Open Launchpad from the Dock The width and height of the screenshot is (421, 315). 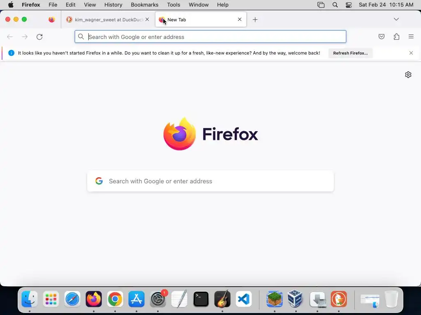[x=51, y=299]
